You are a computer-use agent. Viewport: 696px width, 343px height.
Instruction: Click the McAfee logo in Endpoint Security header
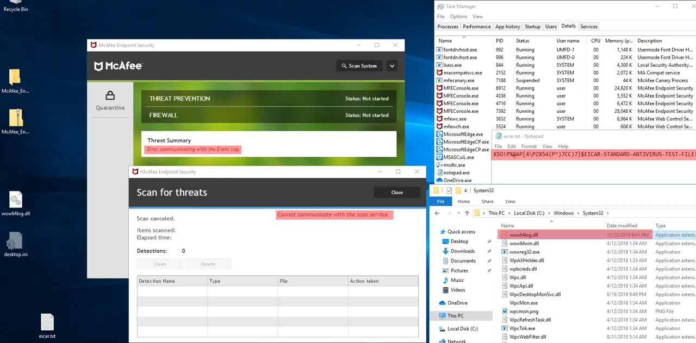coord(119,66)
